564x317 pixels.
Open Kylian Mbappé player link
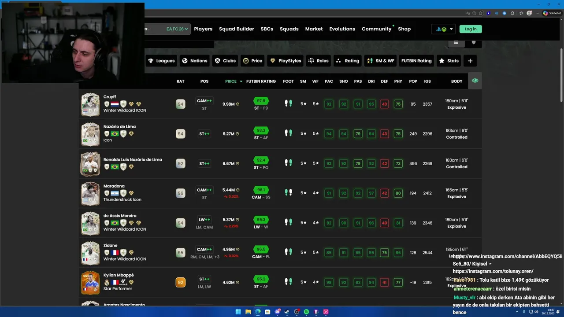(x=119, y=275)
